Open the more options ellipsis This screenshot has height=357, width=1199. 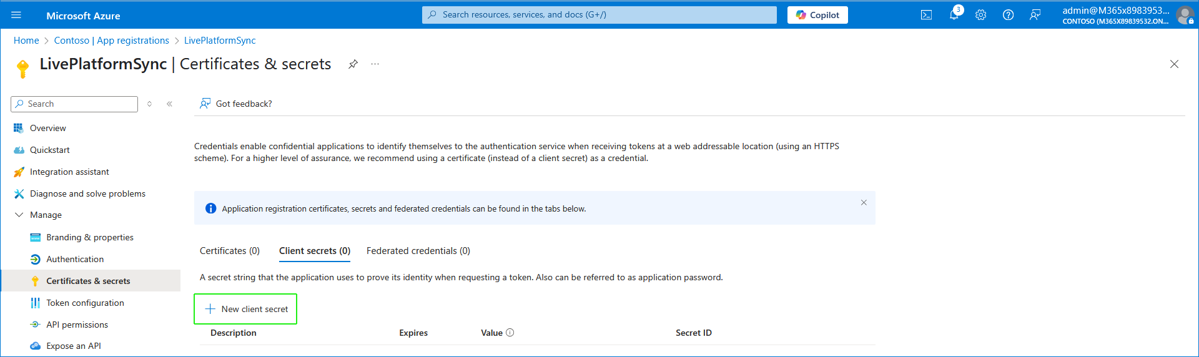coord(375,64)
